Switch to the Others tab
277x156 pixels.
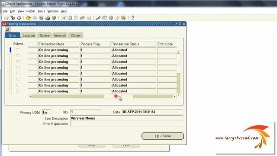(x=76, y=36)
